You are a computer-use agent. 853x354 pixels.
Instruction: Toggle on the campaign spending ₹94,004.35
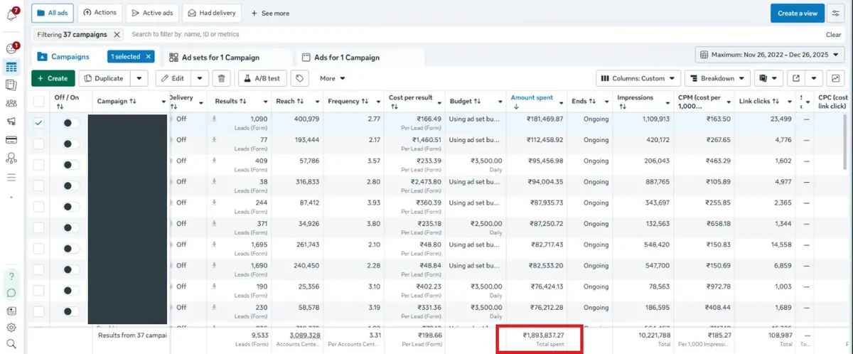coord(70,186)
